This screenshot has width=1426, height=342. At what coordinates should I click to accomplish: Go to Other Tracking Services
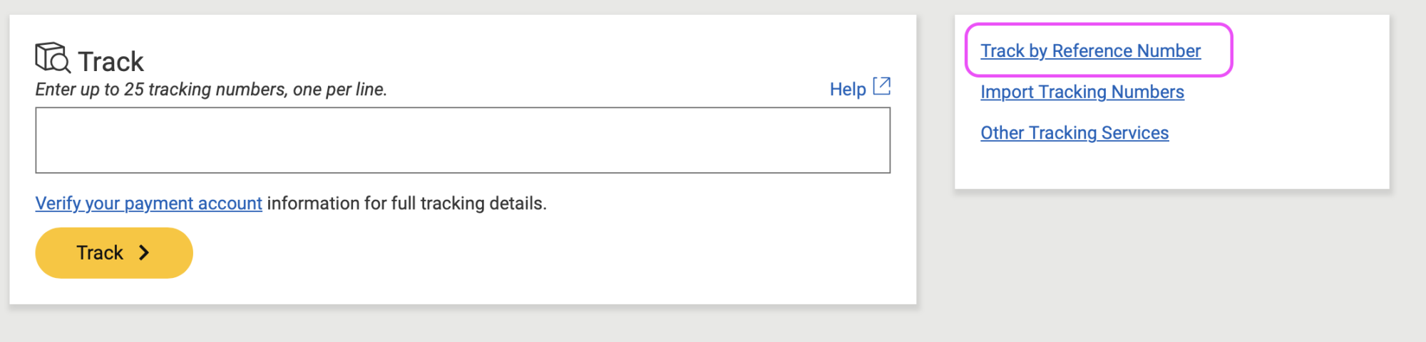[x=1074, y=134]
